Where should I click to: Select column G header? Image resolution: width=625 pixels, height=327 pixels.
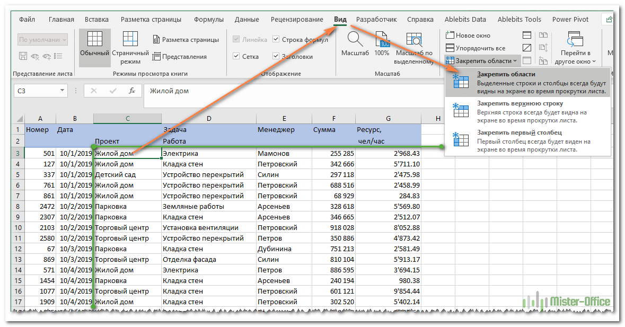pyautogui.click(x=388, y=118)
